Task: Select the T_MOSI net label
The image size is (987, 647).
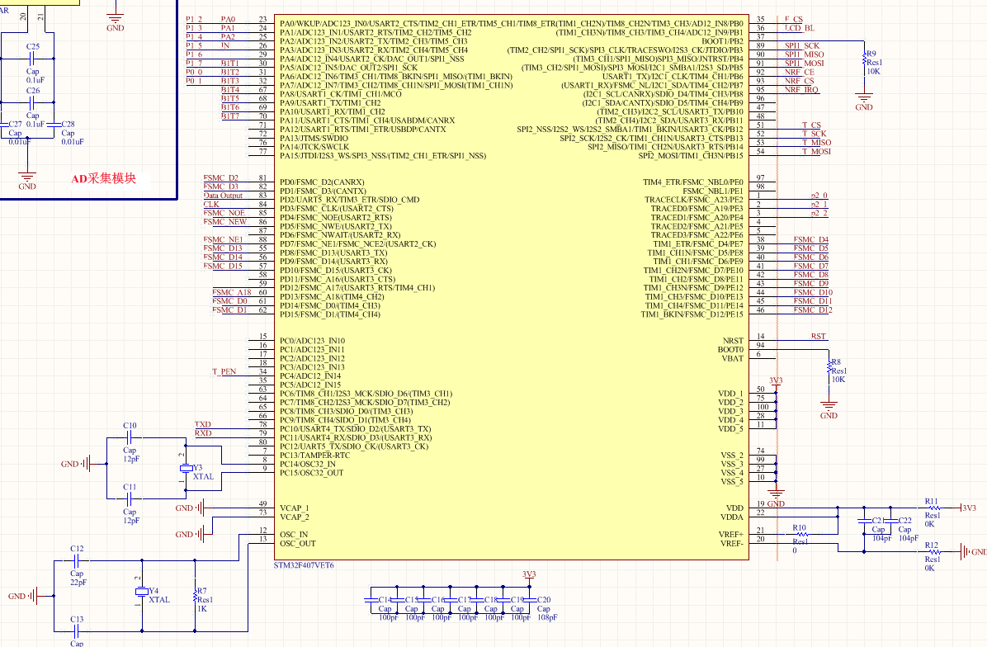Action: (x=816, y=152)
